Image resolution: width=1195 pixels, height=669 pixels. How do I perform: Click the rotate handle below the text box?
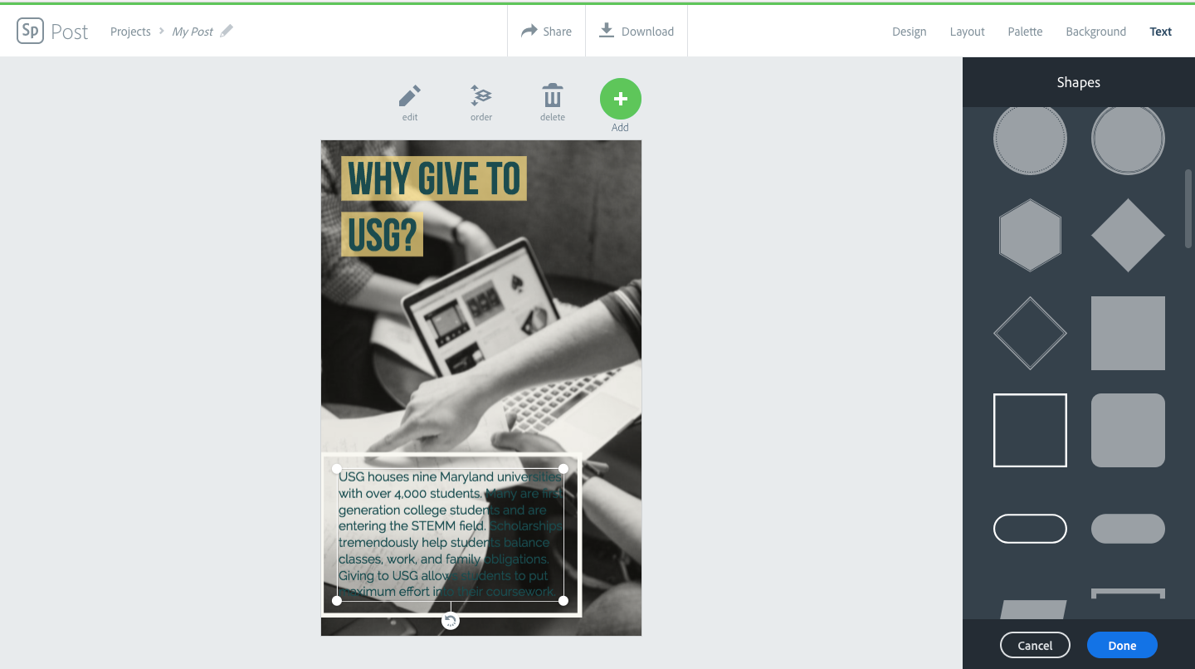coord(451,621)
